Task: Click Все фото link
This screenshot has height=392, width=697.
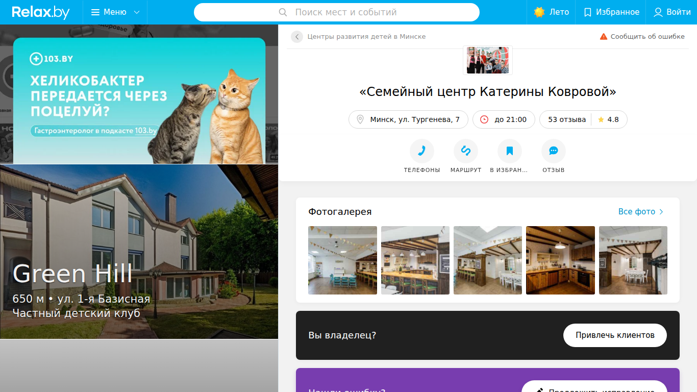Action: (637, 211)
